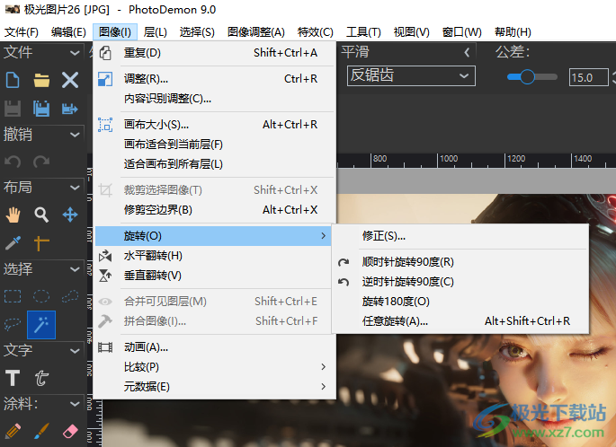
Task: Select the rectangular selection tool
Action: 13,296
